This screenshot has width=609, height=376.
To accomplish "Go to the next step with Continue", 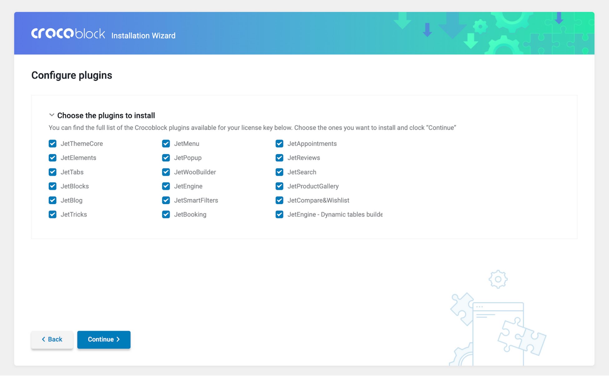I will coord(104,339).
